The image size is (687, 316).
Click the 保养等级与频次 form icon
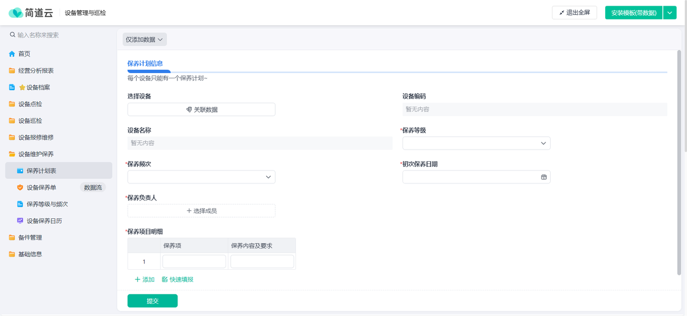coord(20,204)
